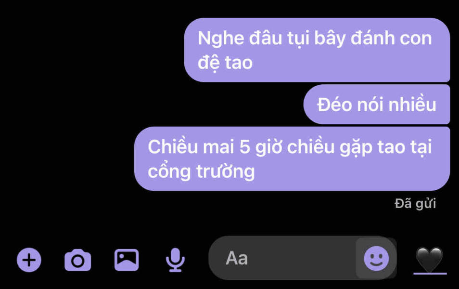Choose an image via the picture icon
Image resolution: width=459 pixels, height=289 pixels.
tap(127, 260)
